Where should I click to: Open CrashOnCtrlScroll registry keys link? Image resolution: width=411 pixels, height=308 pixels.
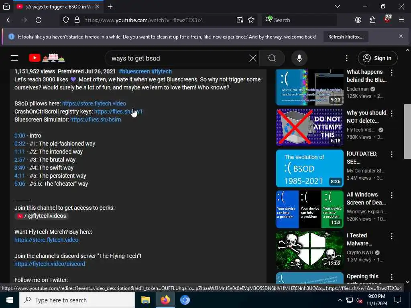pos(118,111)
